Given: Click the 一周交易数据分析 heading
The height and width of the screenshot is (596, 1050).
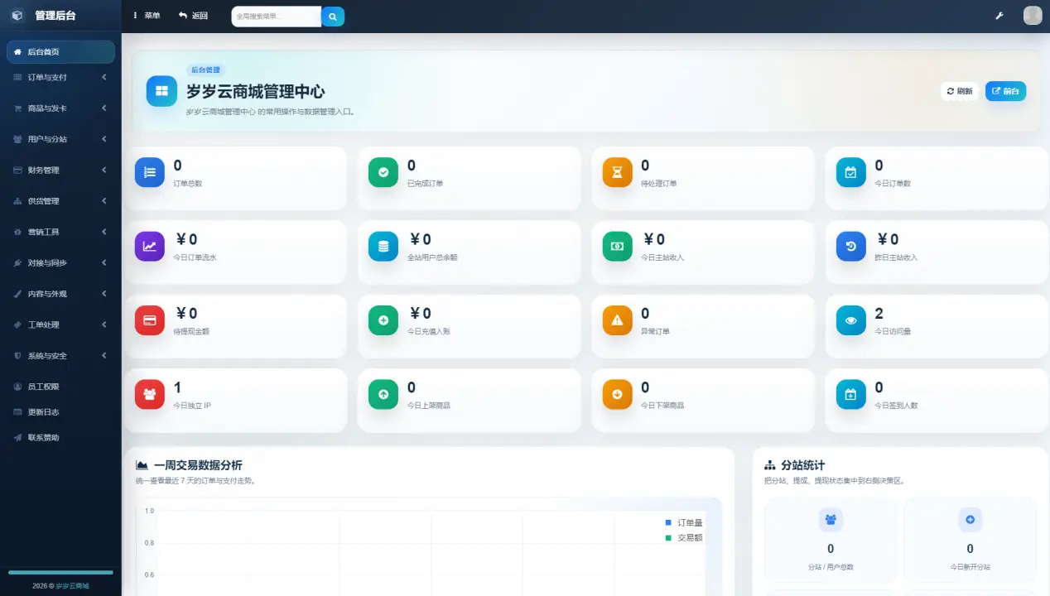Looking at the screenshot, I should point(198,465).
